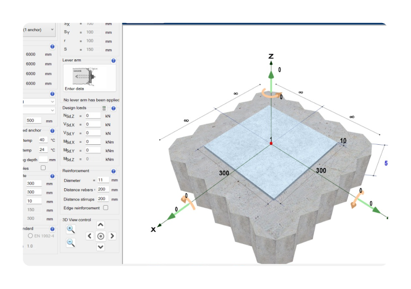Open help for Reinforcement section
This screenshot has width=411, height=289.
113,171
